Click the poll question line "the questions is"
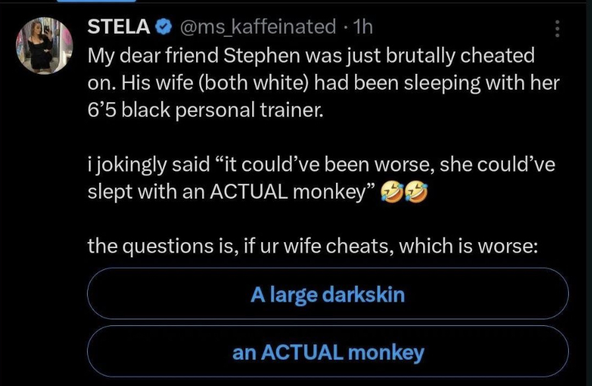592x386 pixels. tap(313, 246)
